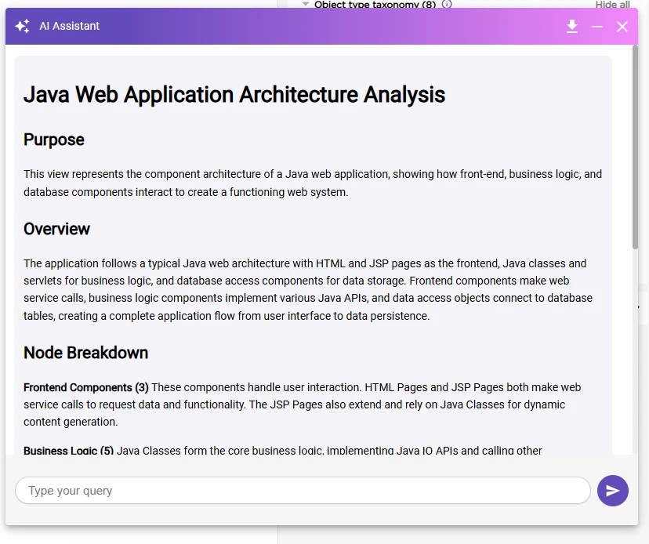Screen dimensions: 649x544
Task: Close the AI Assistant window
Action: (x=622, y=27)
